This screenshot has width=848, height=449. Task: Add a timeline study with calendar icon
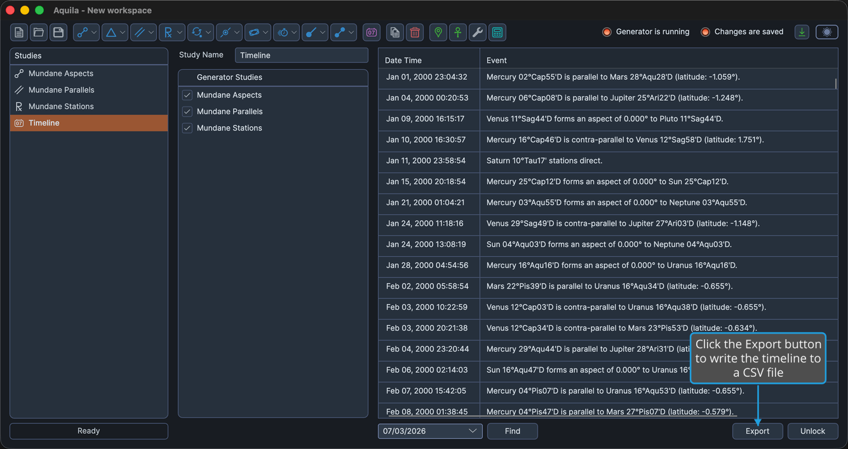pyautogui.click(x=372, y=32)
